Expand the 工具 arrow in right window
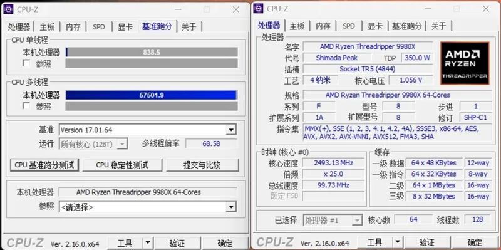Screen dimensions: 501x250 (397, 242)
